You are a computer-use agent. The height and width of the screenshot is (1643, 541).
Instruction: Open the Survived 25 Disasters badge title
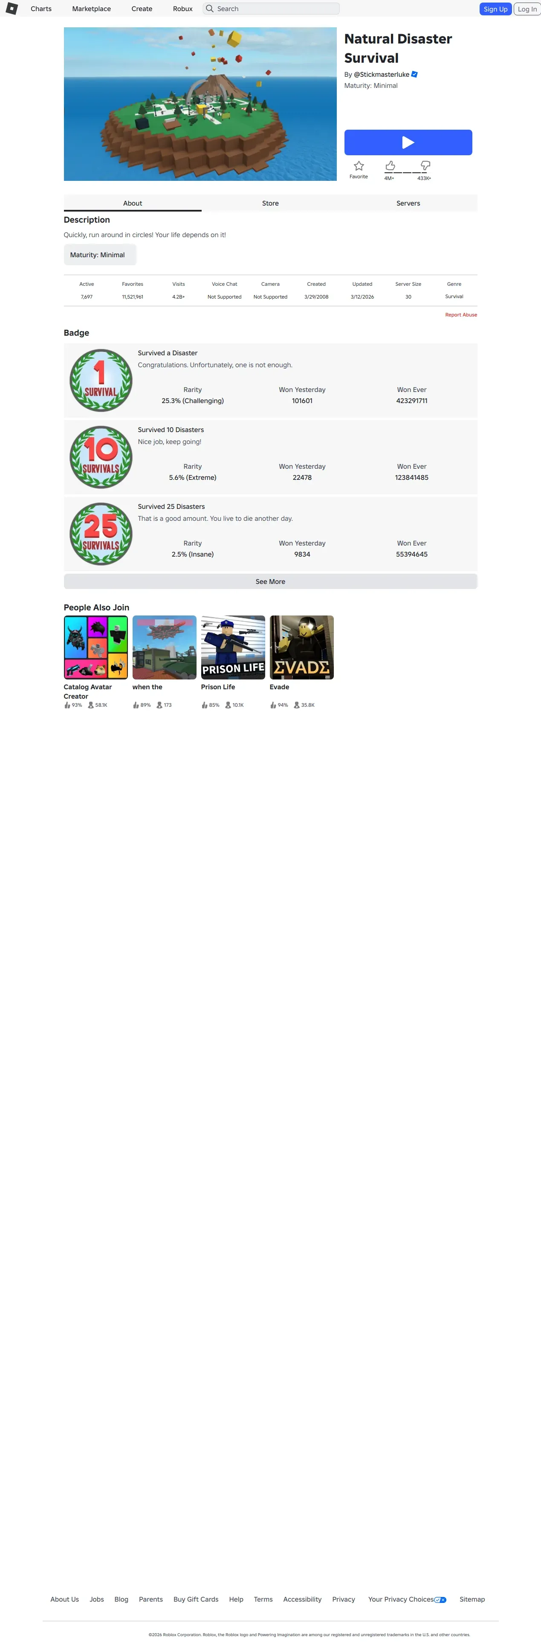(171, 506)
